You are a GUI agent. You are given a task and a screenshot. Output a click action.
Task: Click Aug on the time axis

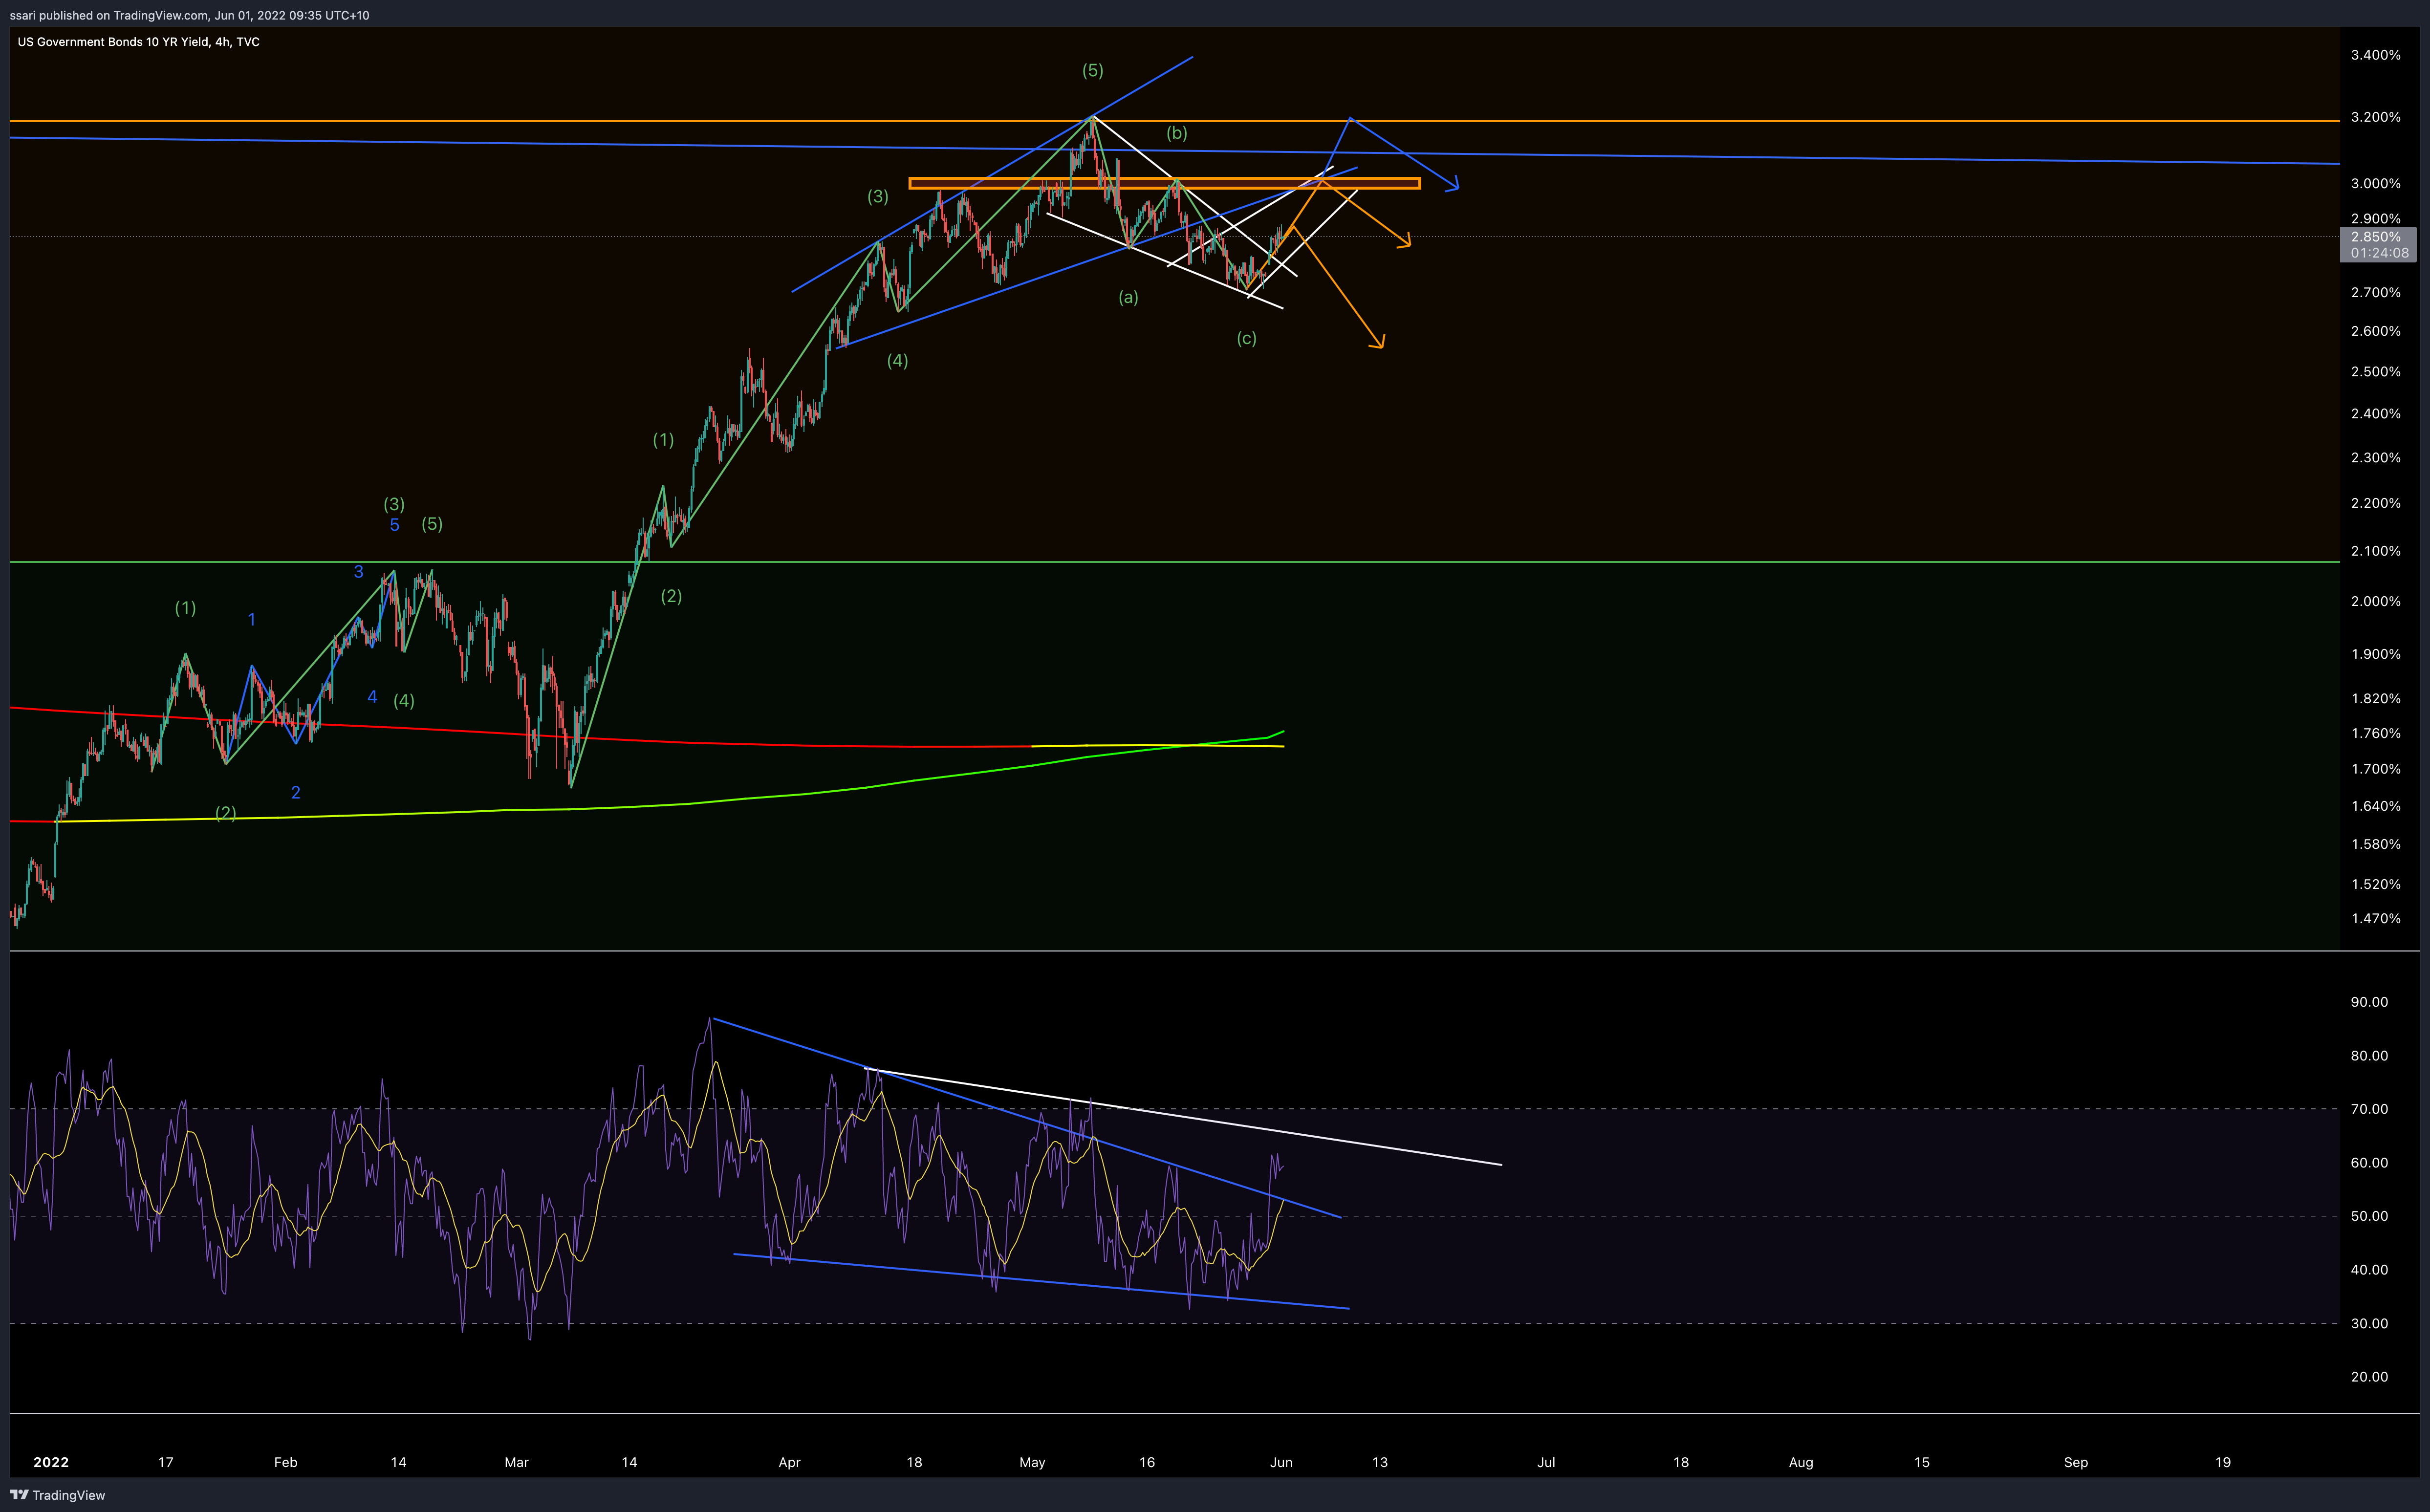[1801, 1462]
